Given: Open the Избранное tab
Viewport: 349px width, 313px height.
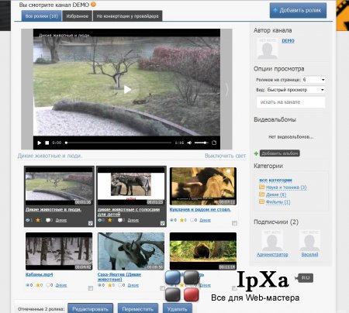Looking at the screenshot, I should click(78, 16).
